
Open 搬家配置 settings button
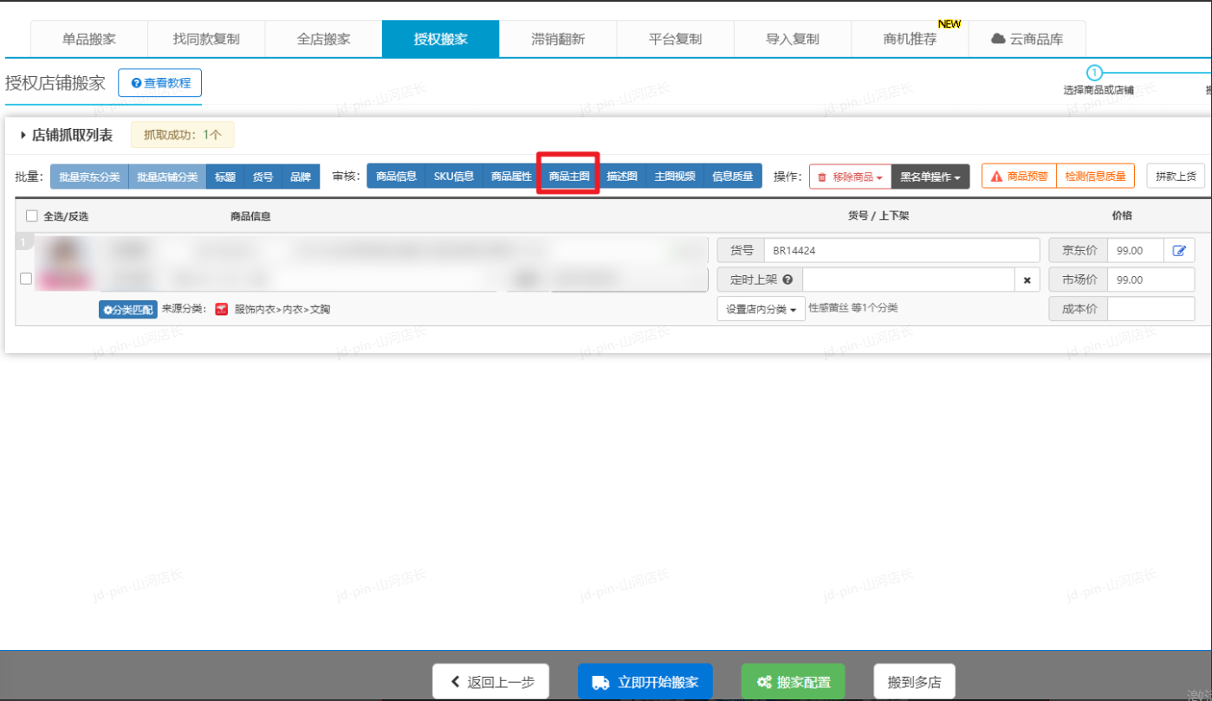(793, 682)
